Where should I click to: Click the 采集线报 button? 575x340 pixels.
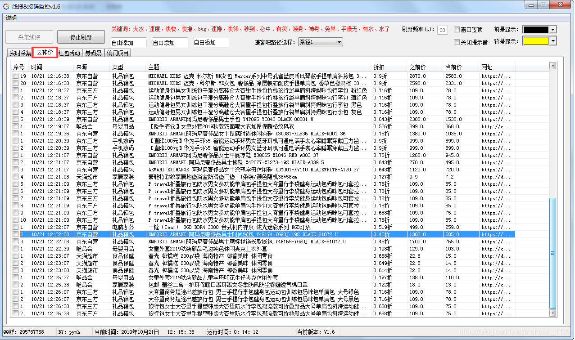click(x=29, y=37)
